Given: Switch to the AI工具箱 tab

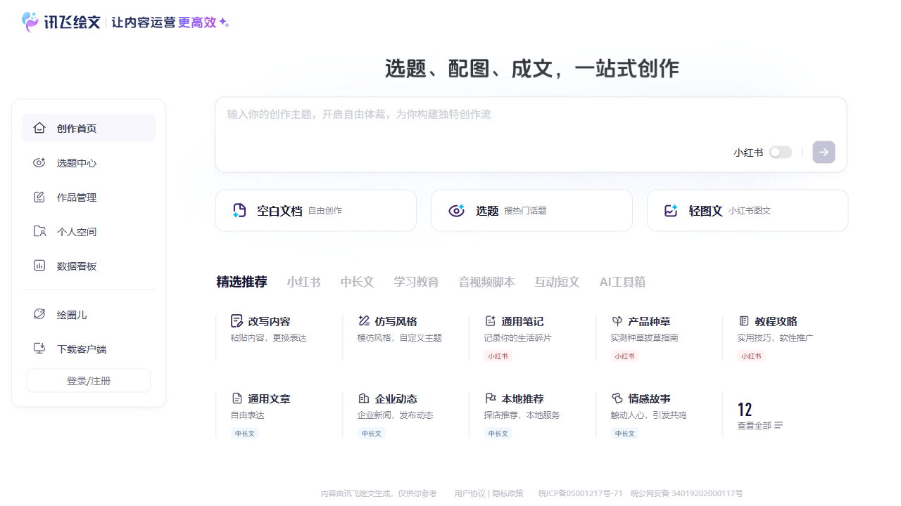Looking at the screenshot, I should tap(622, 283).
